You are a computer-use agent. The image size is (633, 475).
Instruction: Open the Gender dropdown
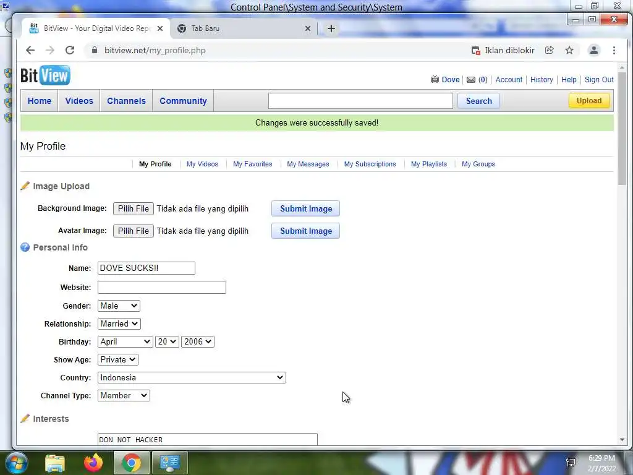[119, 306]
